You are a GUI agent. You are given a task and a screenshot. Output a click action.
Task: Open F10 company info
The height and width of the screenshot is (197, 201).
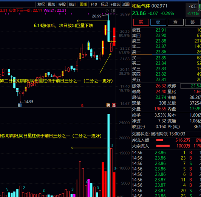(x=94, y=5)
